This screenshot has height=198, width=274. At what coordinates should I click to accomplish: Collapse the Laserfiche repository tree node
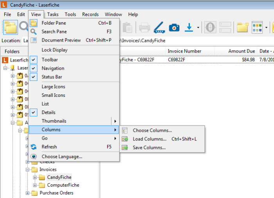click(5, 68)
